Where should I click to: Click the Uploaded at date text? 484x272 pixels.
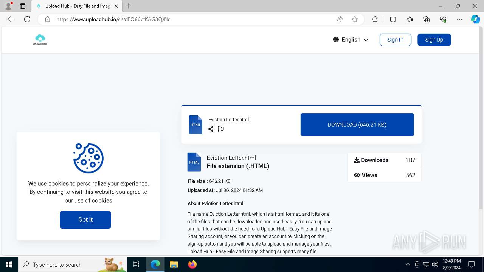click(x=225, y=190)
